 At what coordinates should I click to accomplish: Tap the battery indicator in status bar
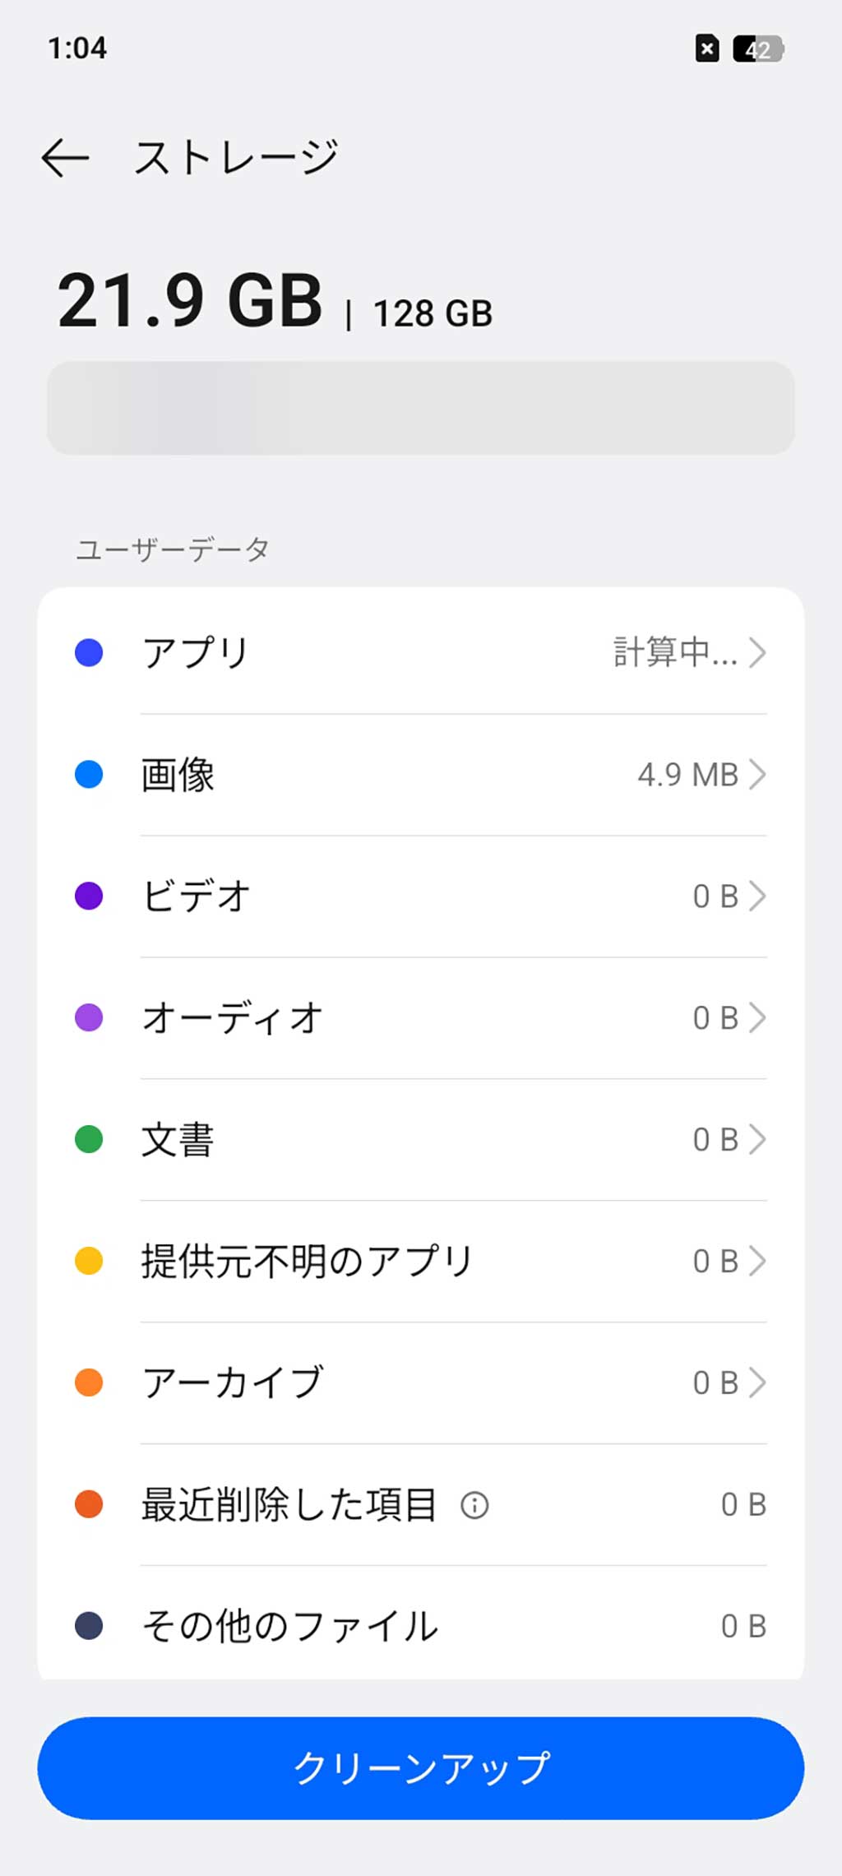(757, 49)
